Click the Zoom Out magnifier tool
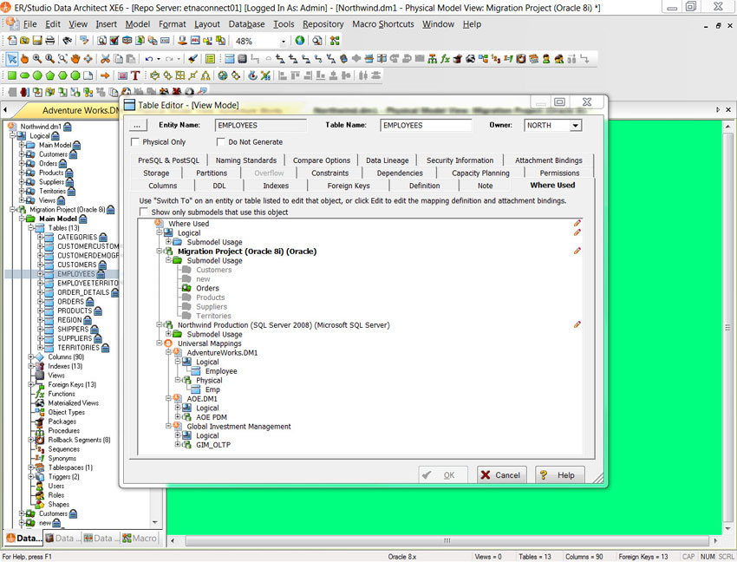This screenshot has height=562, width=737. point(49,59)
